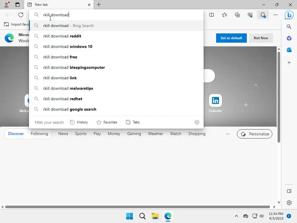Screen dimensions: 297x223
Task: Toggle sidebar visibility panel icon
Action: [289, 191]
